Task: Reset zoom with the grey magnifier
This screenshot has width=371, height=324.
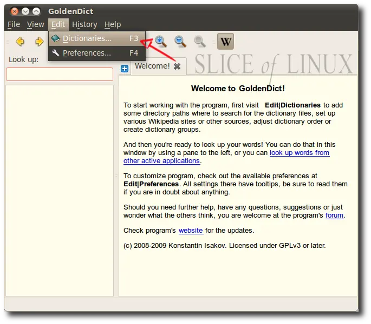Action: 200,42
